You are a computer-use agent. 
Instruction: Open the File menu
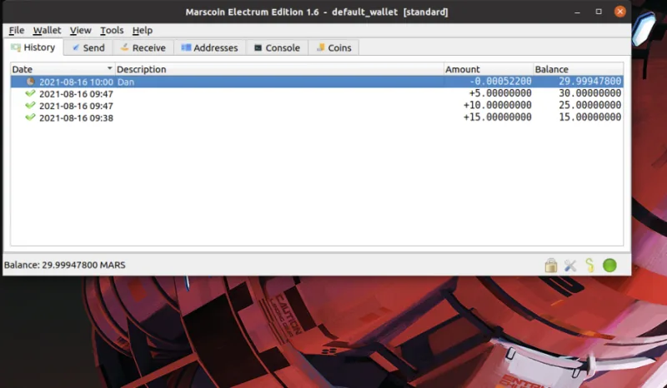(x=17, y=30)
